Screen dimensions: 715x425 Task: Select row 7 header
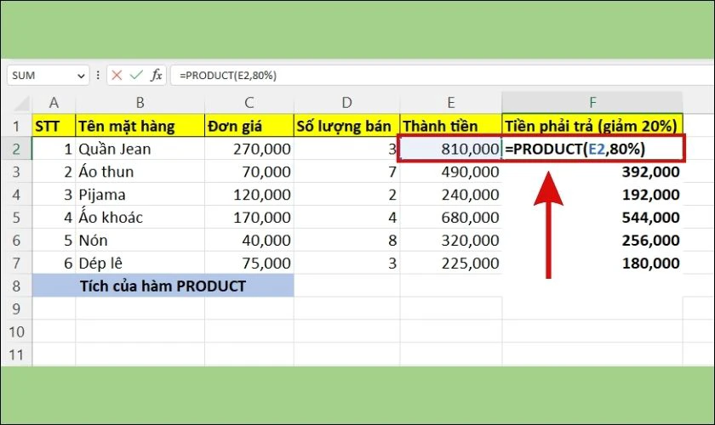click(x=16, y=263)
